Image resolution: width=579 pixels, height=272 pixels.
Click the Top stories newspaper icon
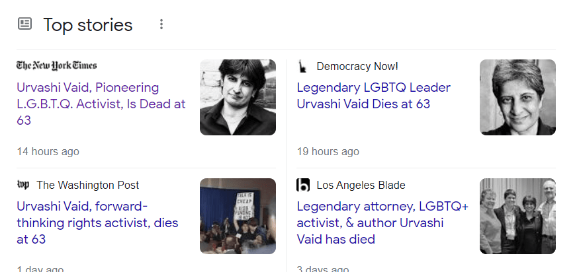point(24,24)
